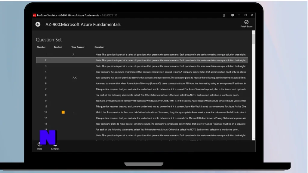This screenshot has width=308, height=173.
Task: Select question 1 with answer A
Action: click(142, 55)
